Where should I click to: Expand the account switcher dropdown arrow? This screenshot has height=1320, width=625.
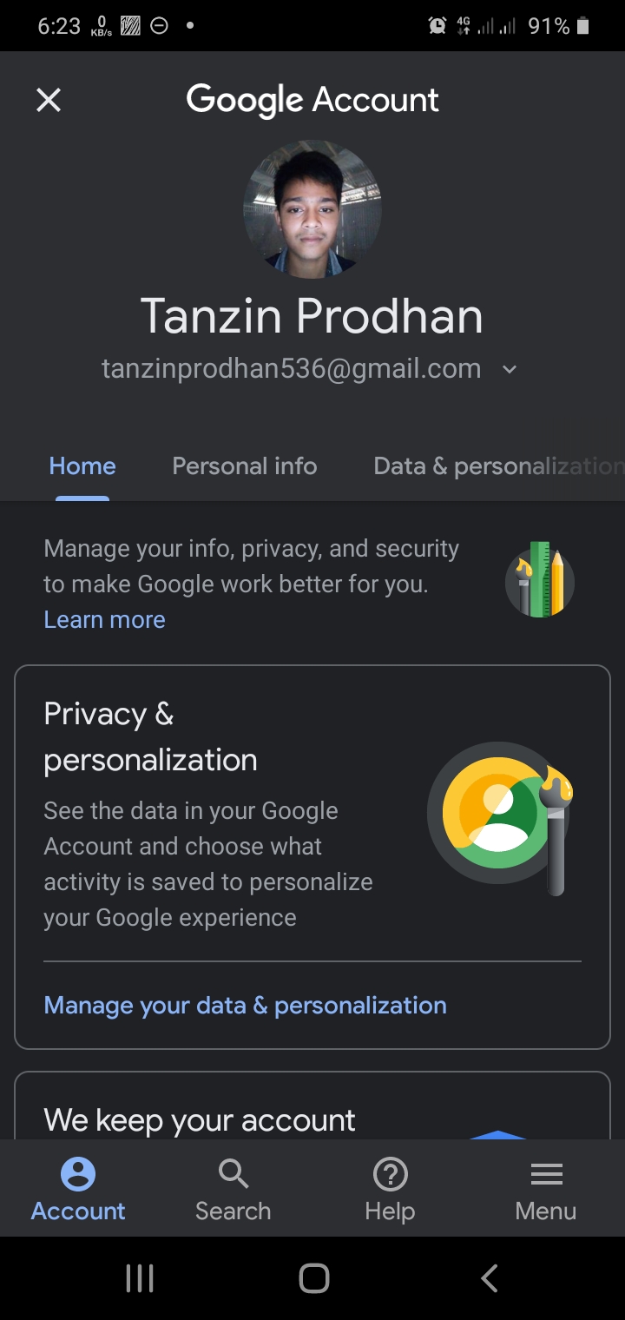coord(510,369)
